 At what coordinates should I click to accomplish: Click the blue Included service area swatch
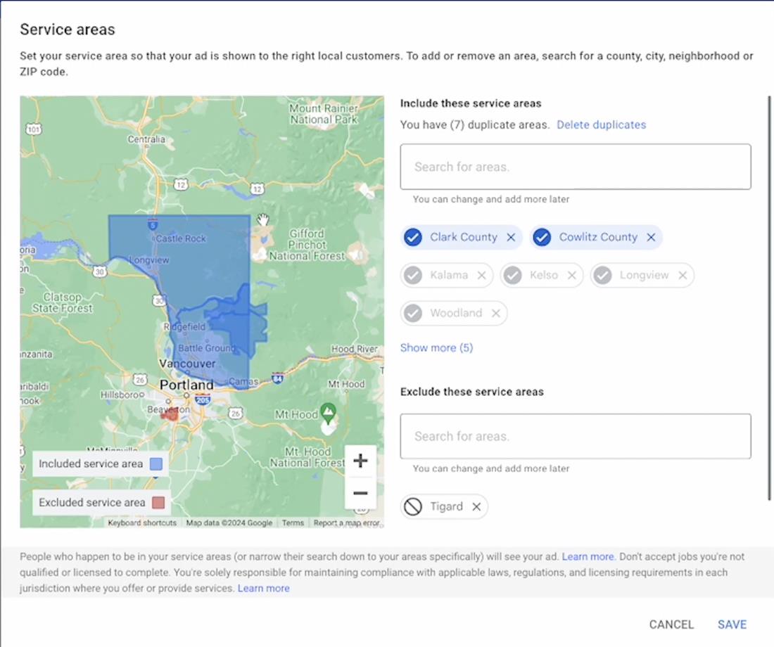[156, 464]
